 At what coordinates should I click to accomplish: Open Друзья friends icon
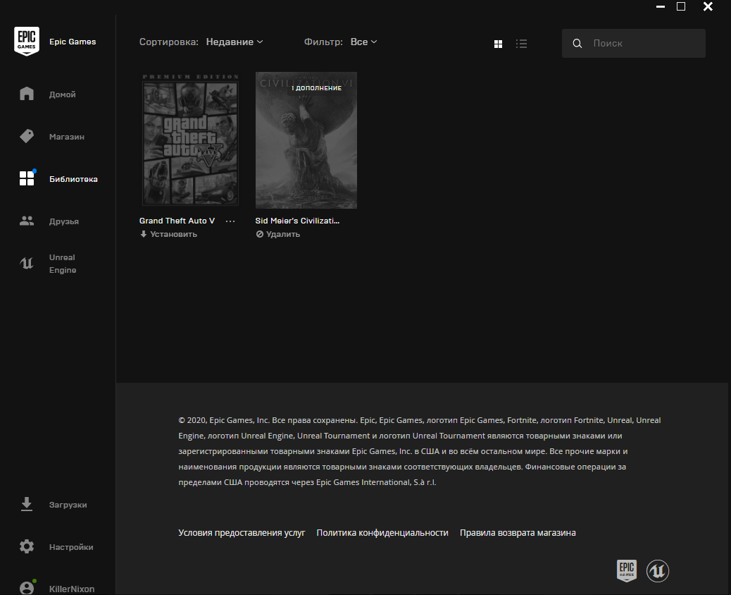27,221
